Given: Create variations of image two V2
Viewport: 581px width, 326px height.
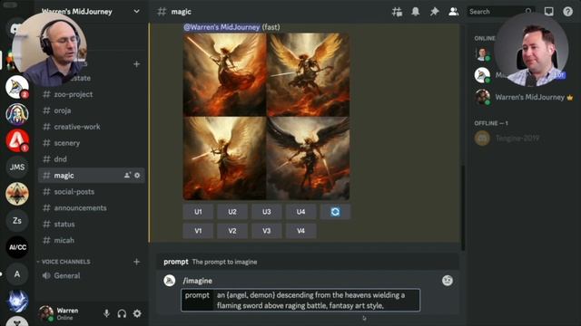Looking at the screenshot, I should 232,231.
